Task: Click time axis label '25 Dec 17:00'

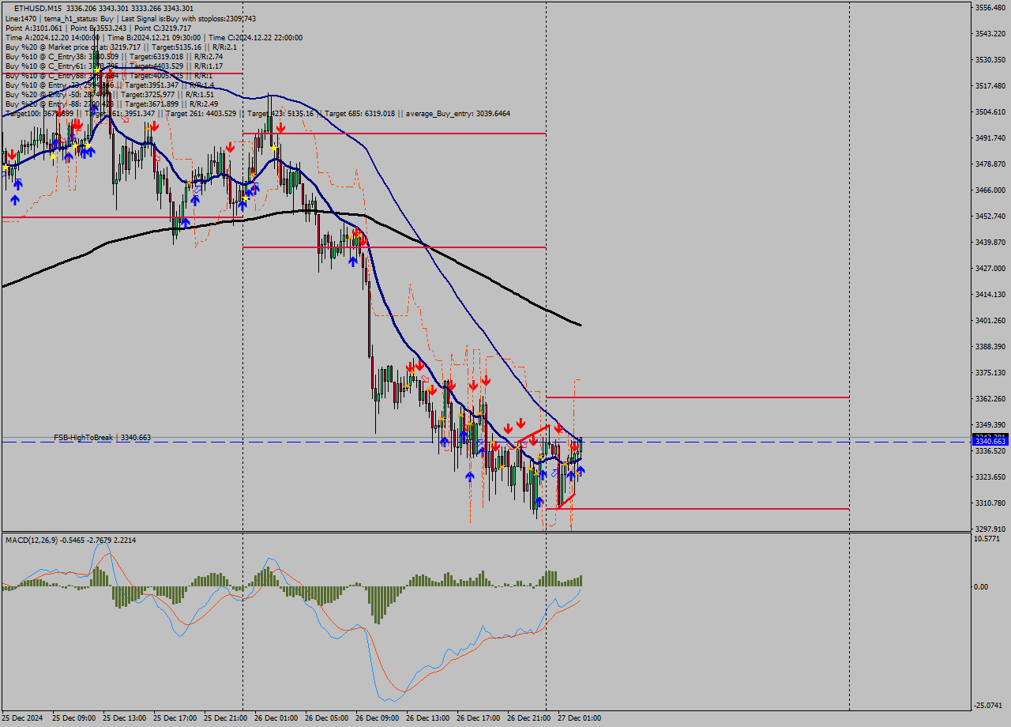Action: click(x=175, y=718)
